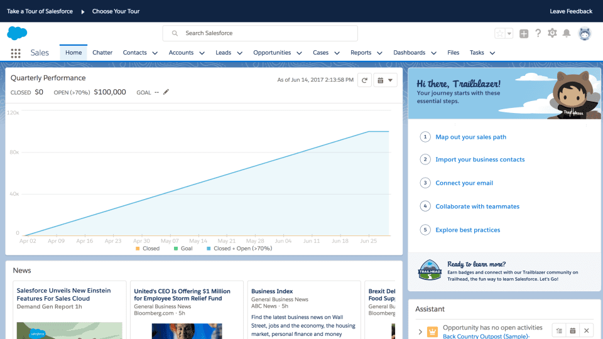The width and height of the screenshot is (603, 339).
Task: Click the green Goal legend swatch
Action: click(x=176, y=249)
